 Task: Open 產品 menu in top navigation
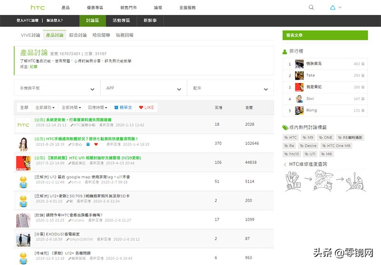66,8
